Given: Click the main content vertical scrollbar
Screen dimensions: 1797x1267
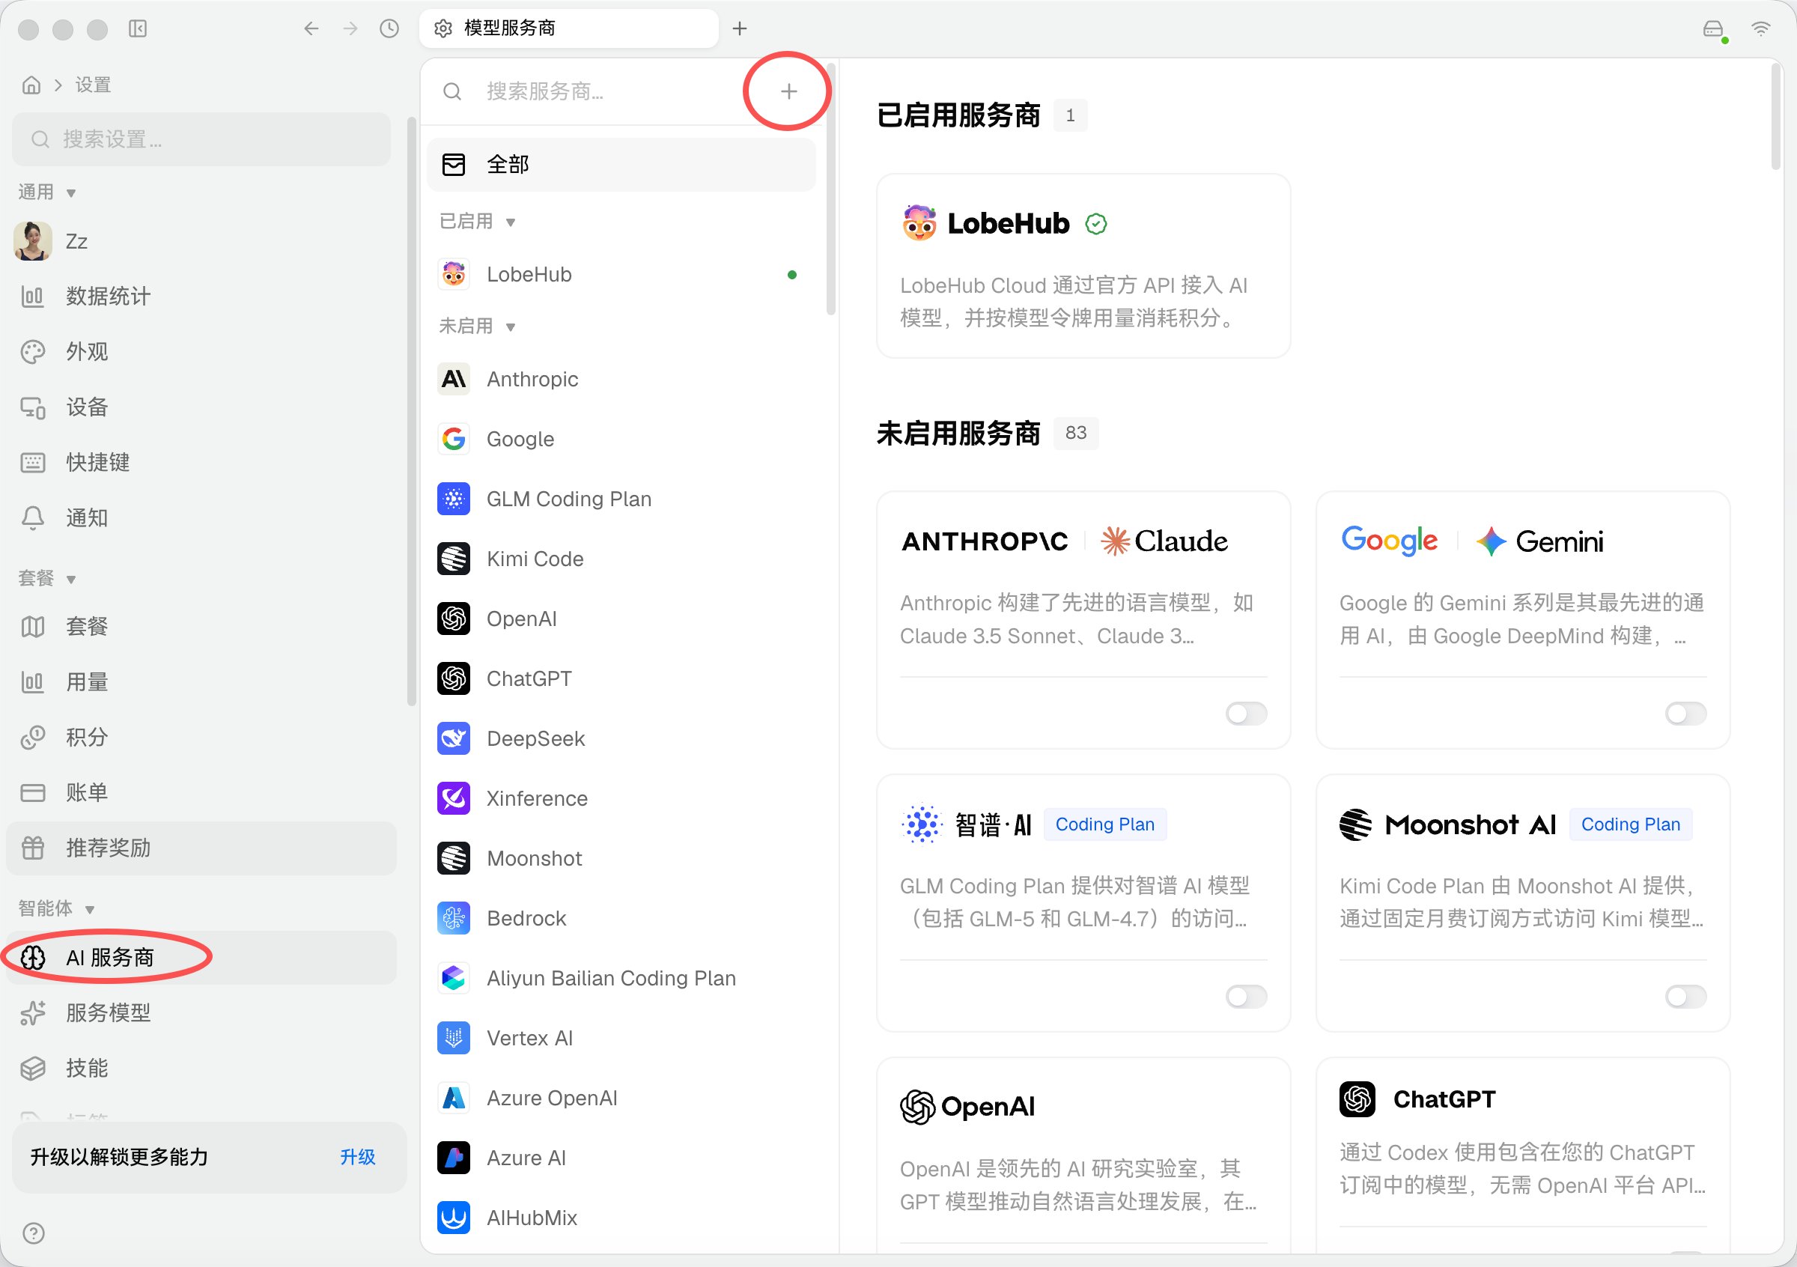Looking at the screenshot, I should coord(1776,116).
